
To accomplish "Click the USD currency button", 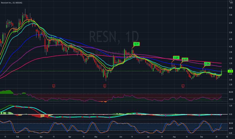I will point(231,3).
